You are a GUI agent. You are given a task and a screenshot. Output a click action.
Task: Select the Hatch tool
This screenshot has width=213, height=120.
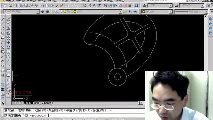[x=3, y=85]
